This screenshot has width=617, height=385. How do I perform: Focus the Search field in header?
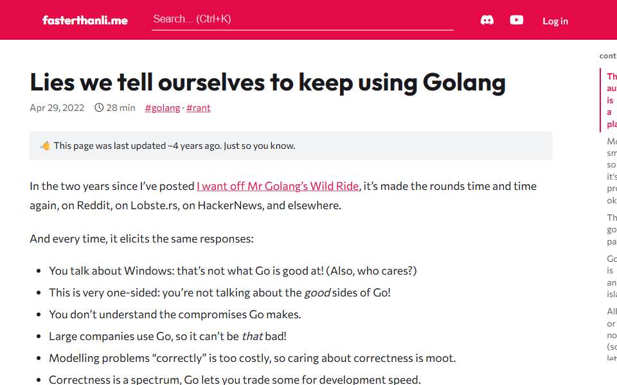coord(302,19)
